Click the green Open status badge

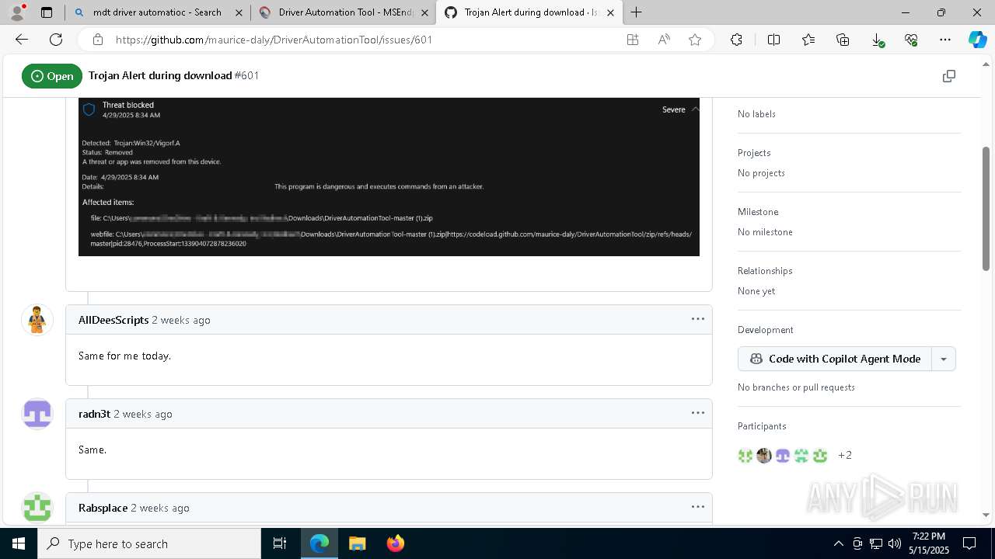(x=52, y=76)
